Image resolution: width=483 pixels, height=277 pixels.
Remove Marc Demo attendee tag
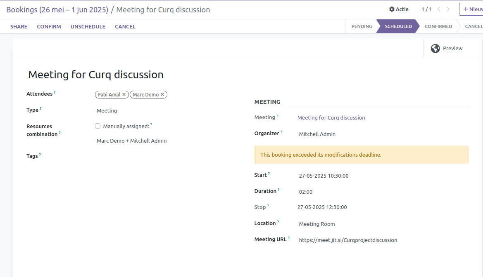162,95
